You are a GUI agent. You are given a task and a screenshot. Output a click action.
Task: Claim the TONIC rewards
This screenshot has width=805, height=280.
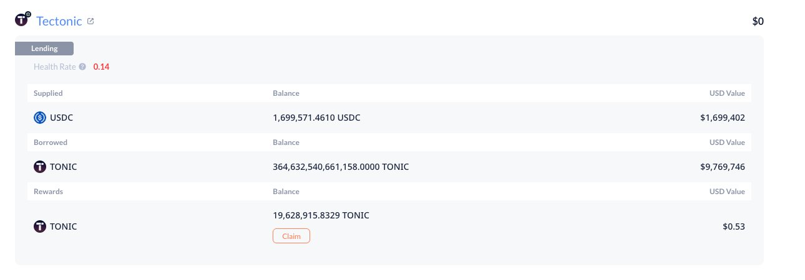(291, 236)
